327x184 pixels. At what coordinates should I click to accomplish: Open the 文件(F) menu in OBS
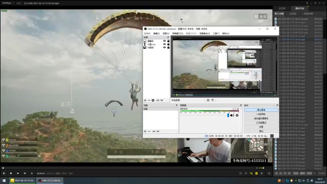tap(147, 34)
